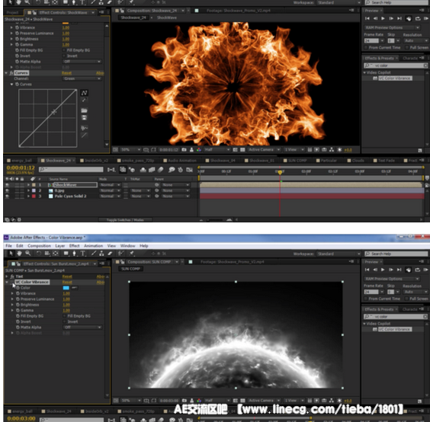Open the graph editor in upper timeline
The height and width of the screenshot is (422, 430).
189,170
